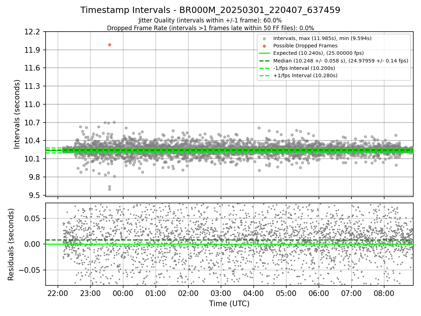Click legend entry '+1/fps Interval (10.280s)'

(305, 75)
